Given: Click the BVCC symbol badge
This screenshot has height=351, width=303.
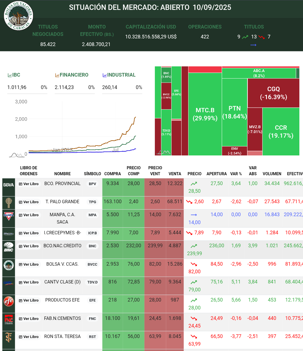Looking at the screenshot, I should 93,264.
